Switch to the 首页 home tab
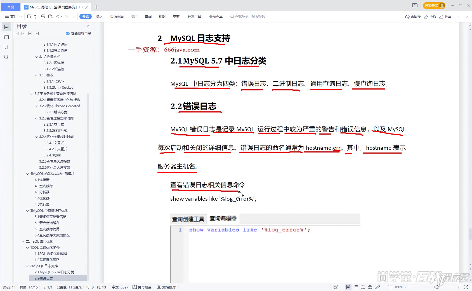472x291 pixels. (x=11, y=7)
